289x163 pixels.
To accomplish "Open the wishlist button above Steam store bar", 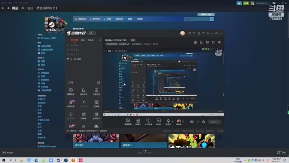I will tap(206, 14).
